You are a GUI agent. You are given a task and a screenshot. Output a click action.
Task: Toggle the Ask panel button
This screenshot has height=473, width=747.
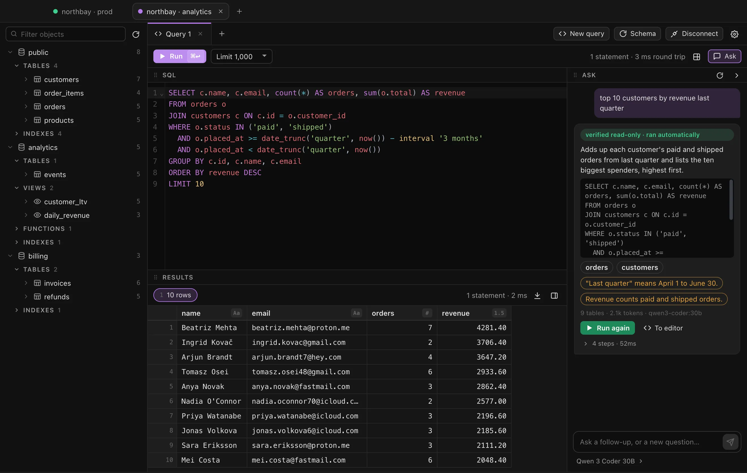tap(724, 57)
